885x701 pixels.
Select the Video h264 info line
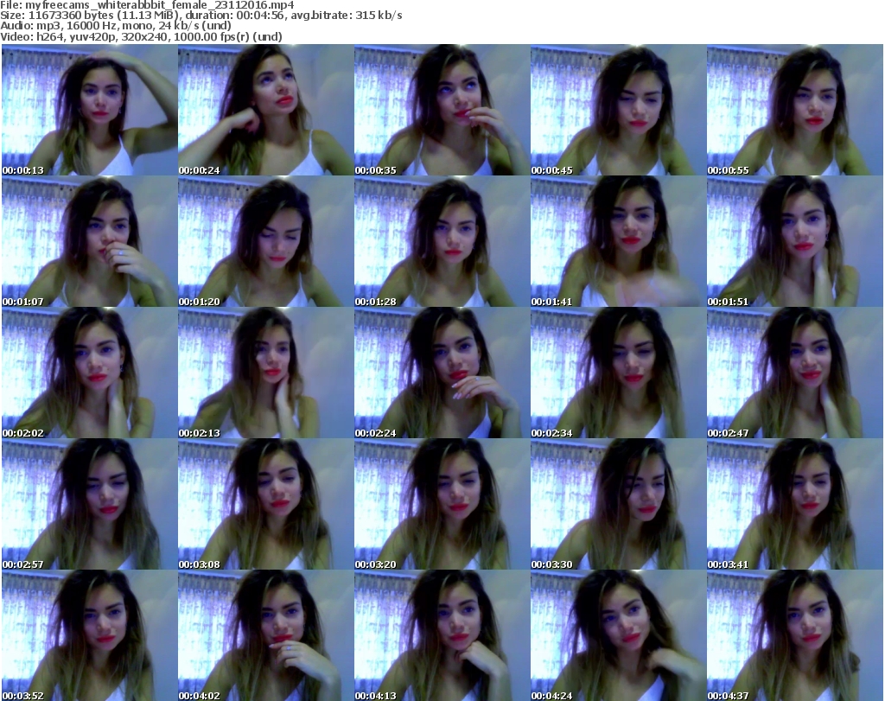pos(141,36)
